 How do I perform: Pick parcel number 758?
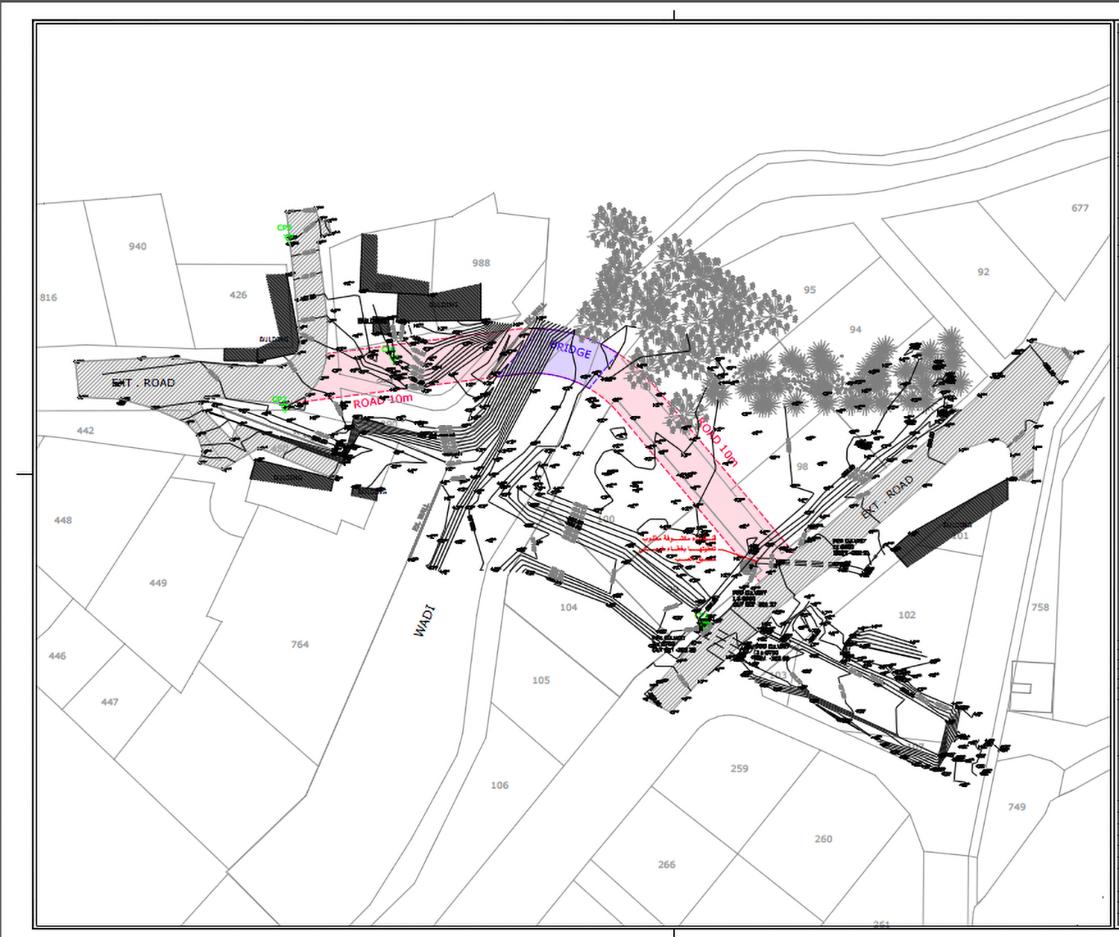1040,608
